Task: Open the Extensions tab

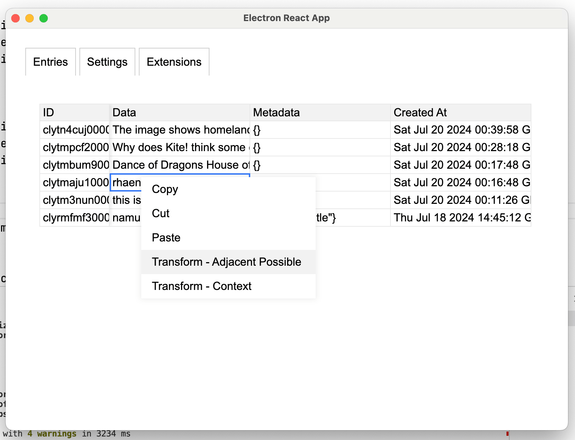Action: coord(174,62)
